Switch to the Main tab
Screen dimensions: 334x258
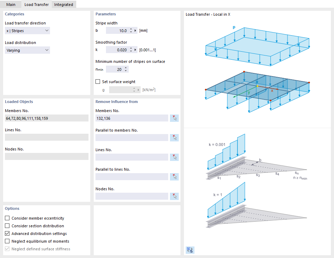11,5
